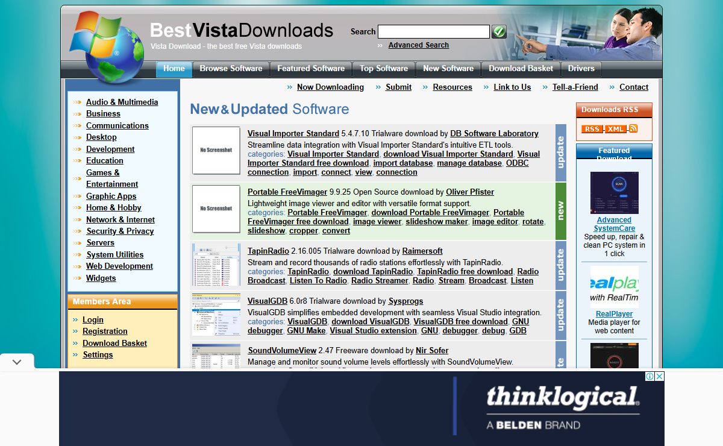Open the Now Downloading link
This screenshot has width=723, height=446.
(x=330, y=87)
